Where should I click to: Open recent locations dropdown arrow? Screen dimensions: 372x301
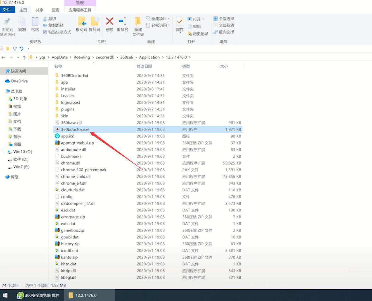click(x=18, y=57)
